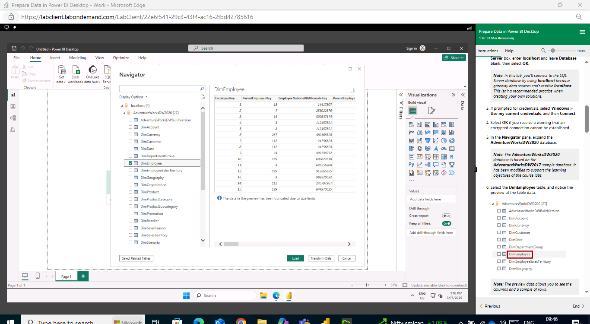Click the Navigator search field

162,89
